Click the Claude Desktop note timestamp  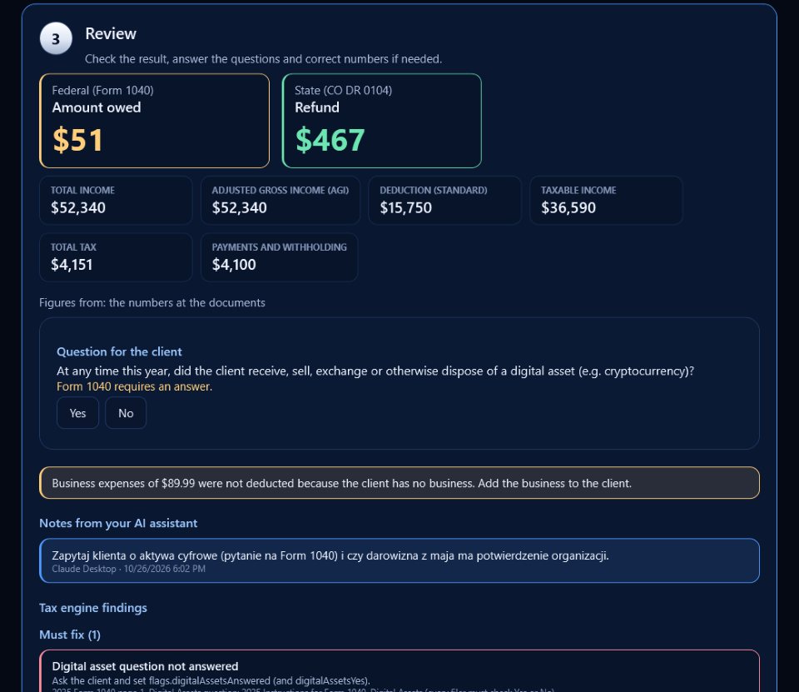128,569
